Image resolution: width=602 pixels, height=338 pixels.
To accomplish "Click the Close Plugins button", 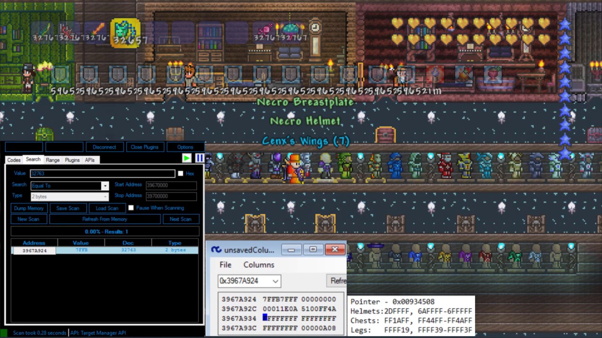I will click(144, 147).
